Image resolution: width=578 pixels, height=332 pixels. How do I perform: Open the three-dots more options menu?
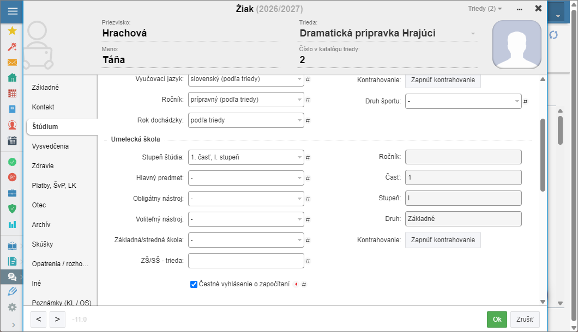click(x=520, y=9)
